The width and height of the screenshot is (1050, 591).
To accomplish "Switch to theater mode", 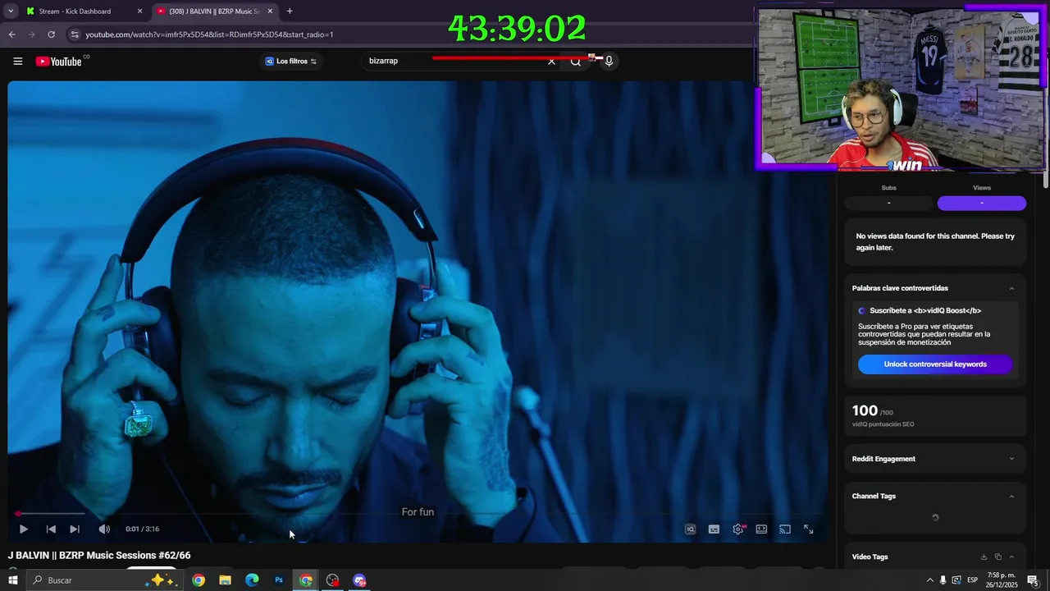I will (761, 529).
